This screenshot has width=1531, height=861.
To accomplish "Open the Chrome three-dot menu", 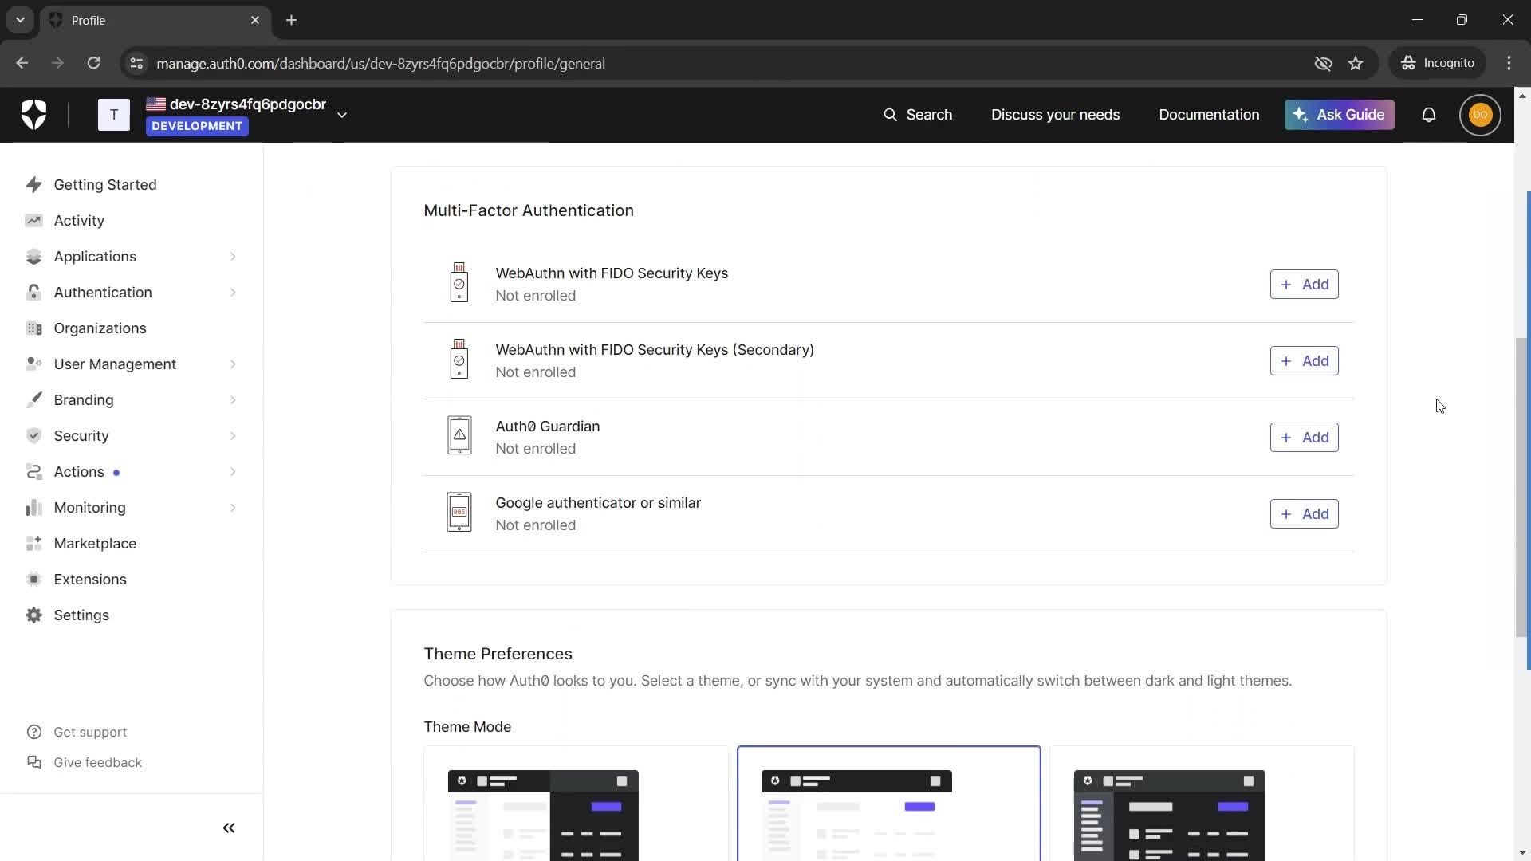I will pos(1509,64).
